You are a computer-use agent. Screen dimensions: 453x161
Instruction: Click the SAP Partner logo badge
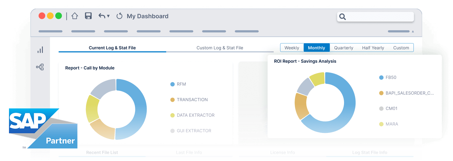[43, 128]
